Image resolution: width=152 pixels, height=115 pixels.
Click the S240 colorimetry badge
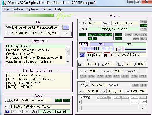[144, 39]
